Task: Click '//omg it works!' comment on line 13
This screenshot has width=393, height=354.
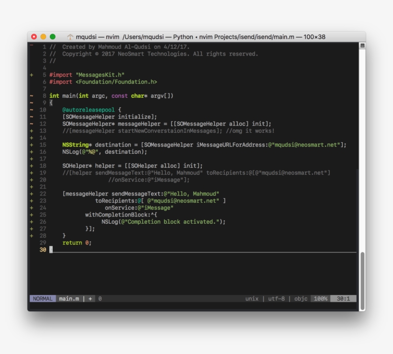Action: [250, 131]
